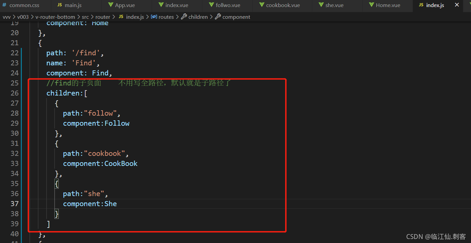Click index.js in the breadcrumb path
Screen dimensions: 471x243
click(135, 17)
